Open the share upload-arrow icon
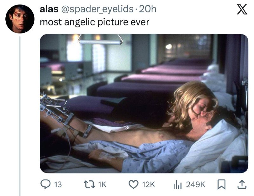This screenshot has height=196, width=254. [242, 184]
